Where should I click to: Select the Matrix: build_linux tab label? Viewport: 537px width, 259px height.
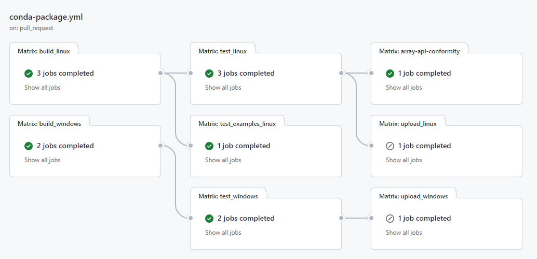pyautogui.click(x=44, y=51)
